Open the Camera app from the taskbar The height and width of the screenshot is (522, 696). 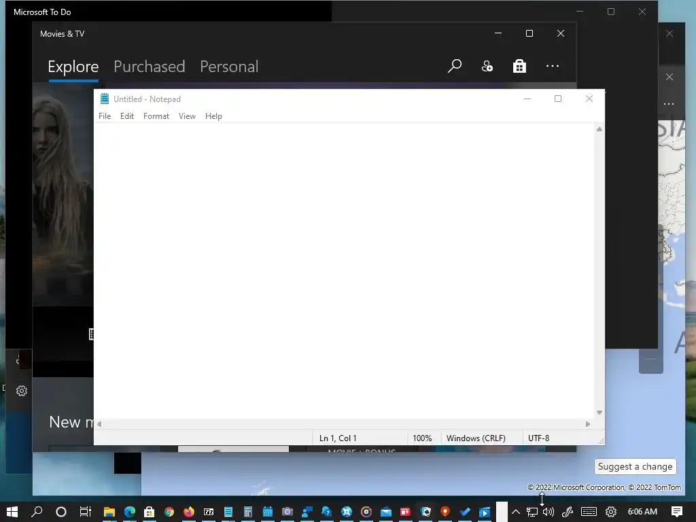pos(288,512)
